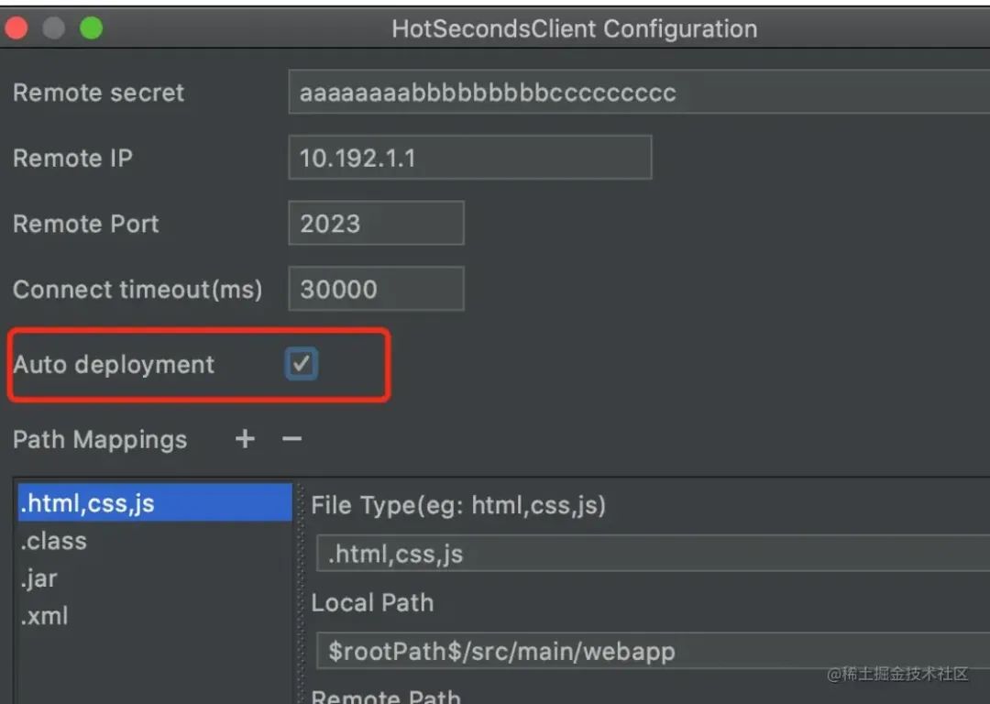Click the File Type text field

653,553
